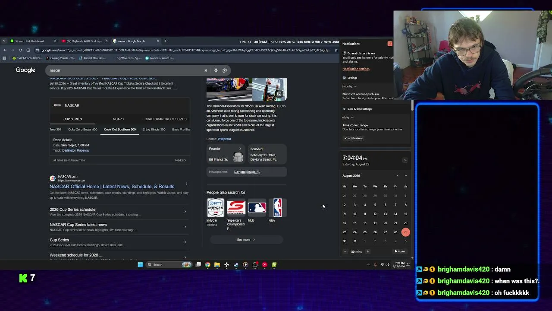Open a new Chrome tab

pyautogui.click(x=165, y=41)
